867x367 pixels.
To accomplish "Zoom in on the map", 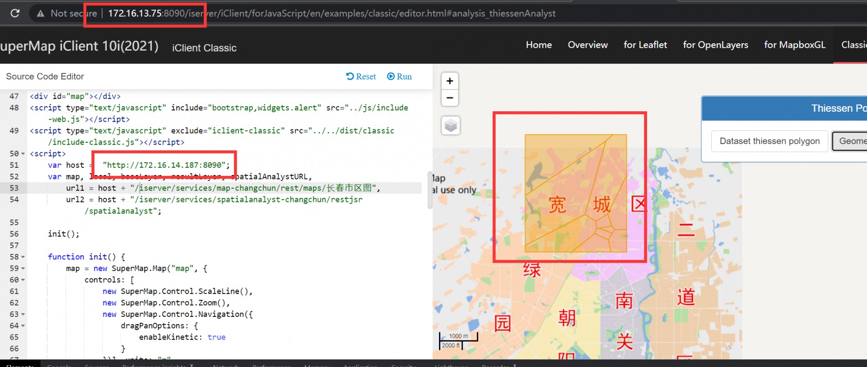I will click(x=450, y=81).
